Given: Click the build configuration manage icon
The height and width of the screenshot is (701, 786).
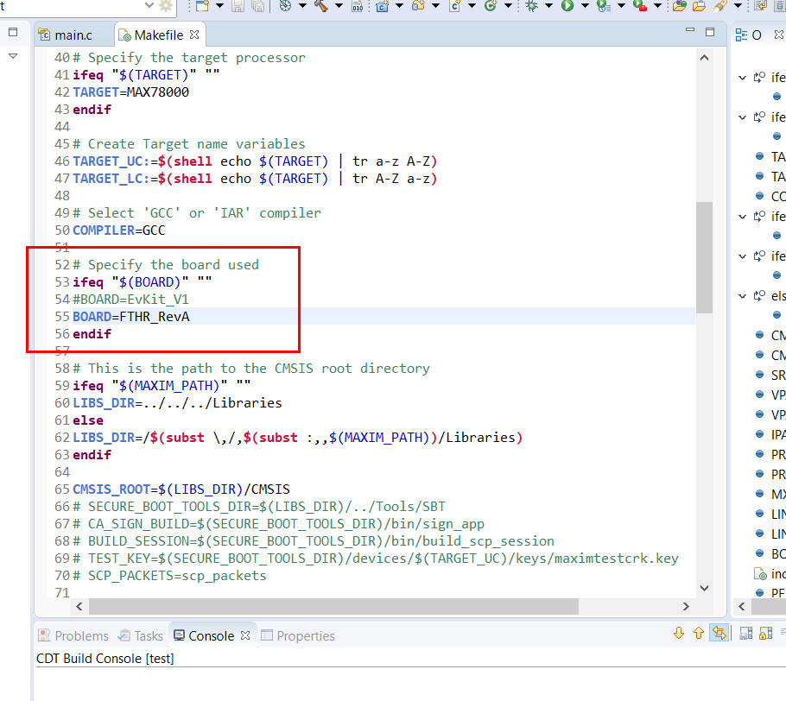Looking at the screenshot, I should coord(285,5).
